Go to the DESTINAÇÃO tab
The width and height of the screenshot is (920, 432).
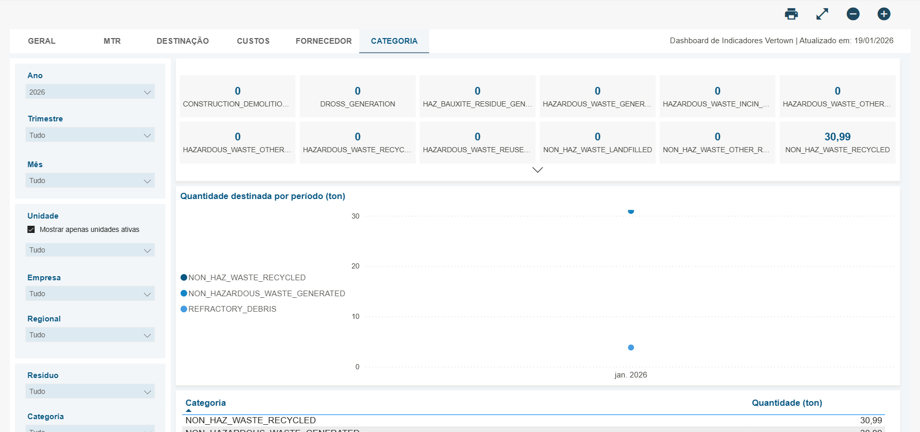tap(183, 41)
